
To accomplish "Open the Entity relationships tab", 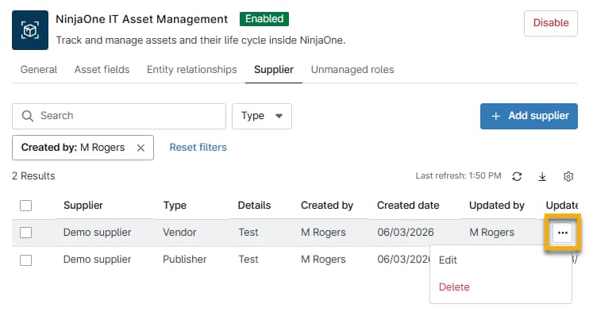I will (191, 70).
